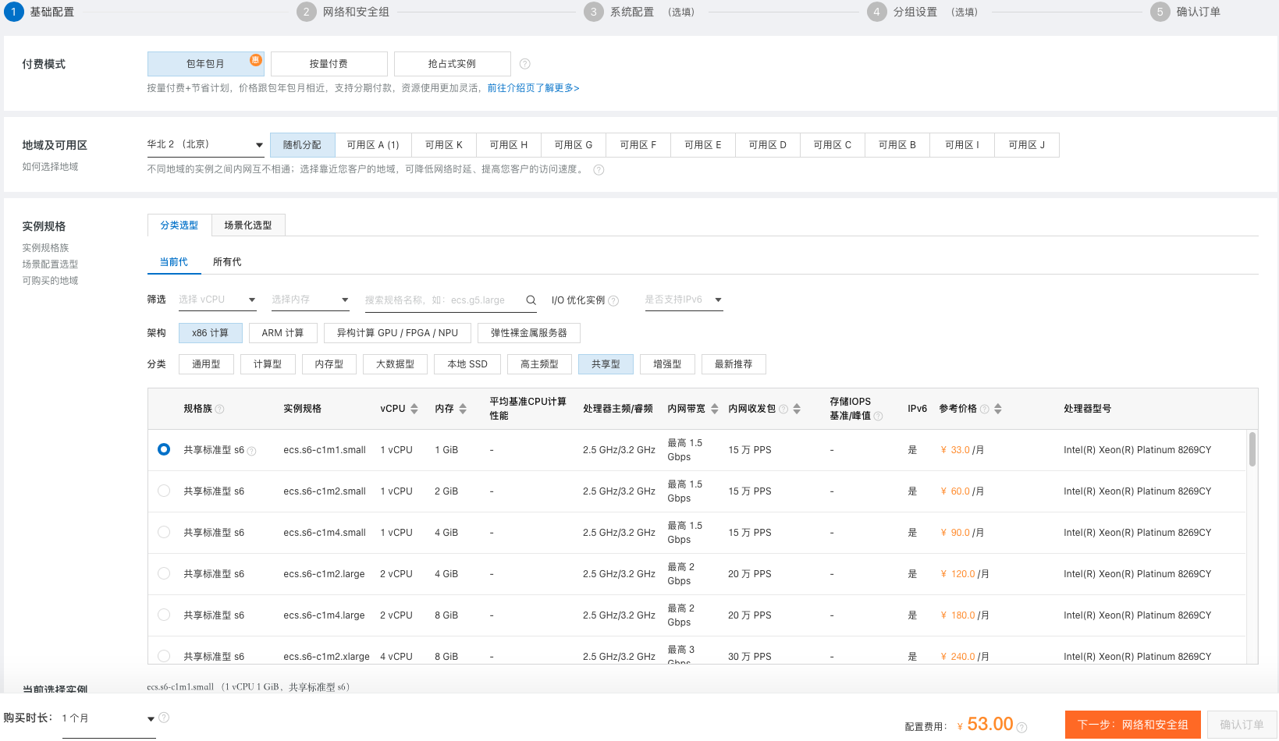Viewport: 1279px width, 741px height.
Task: Sort by 参考价格 column arrows
Action: 998,409
